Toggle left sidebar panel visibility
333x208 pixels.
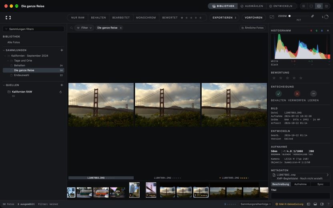tap(309, 204)
